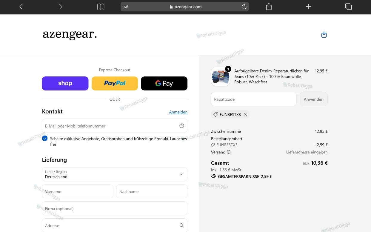
Task: Reload the azengear.com page
Action: 244,7
